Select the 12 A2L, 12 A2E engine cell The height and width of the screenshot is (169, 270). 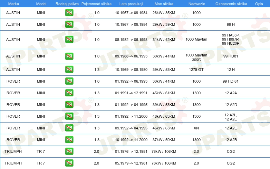pos(231,117)
